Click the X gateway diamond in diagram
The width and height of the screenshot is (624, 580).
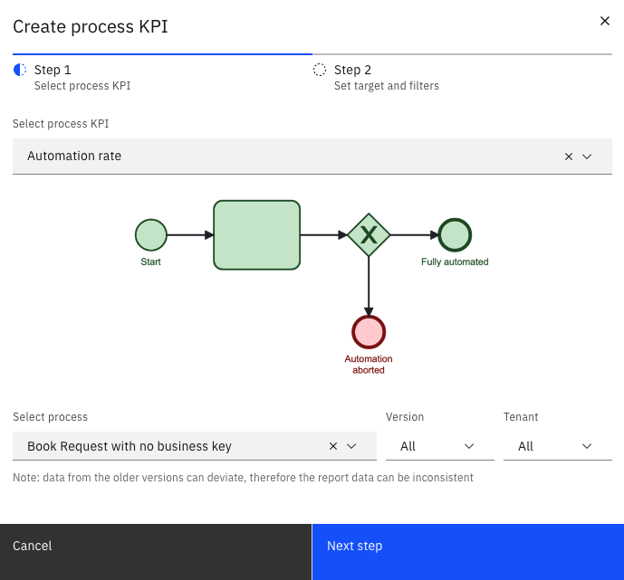click(x=369, y=235)
